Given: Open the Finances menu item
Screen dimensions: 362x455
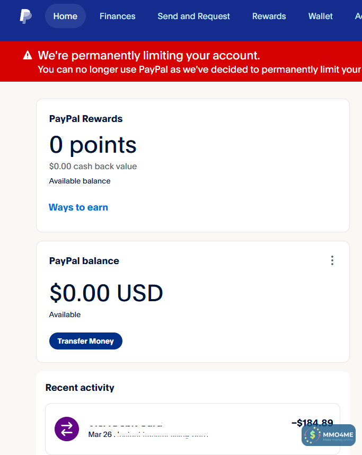Looking at the screenshot, I should [117, 16].
